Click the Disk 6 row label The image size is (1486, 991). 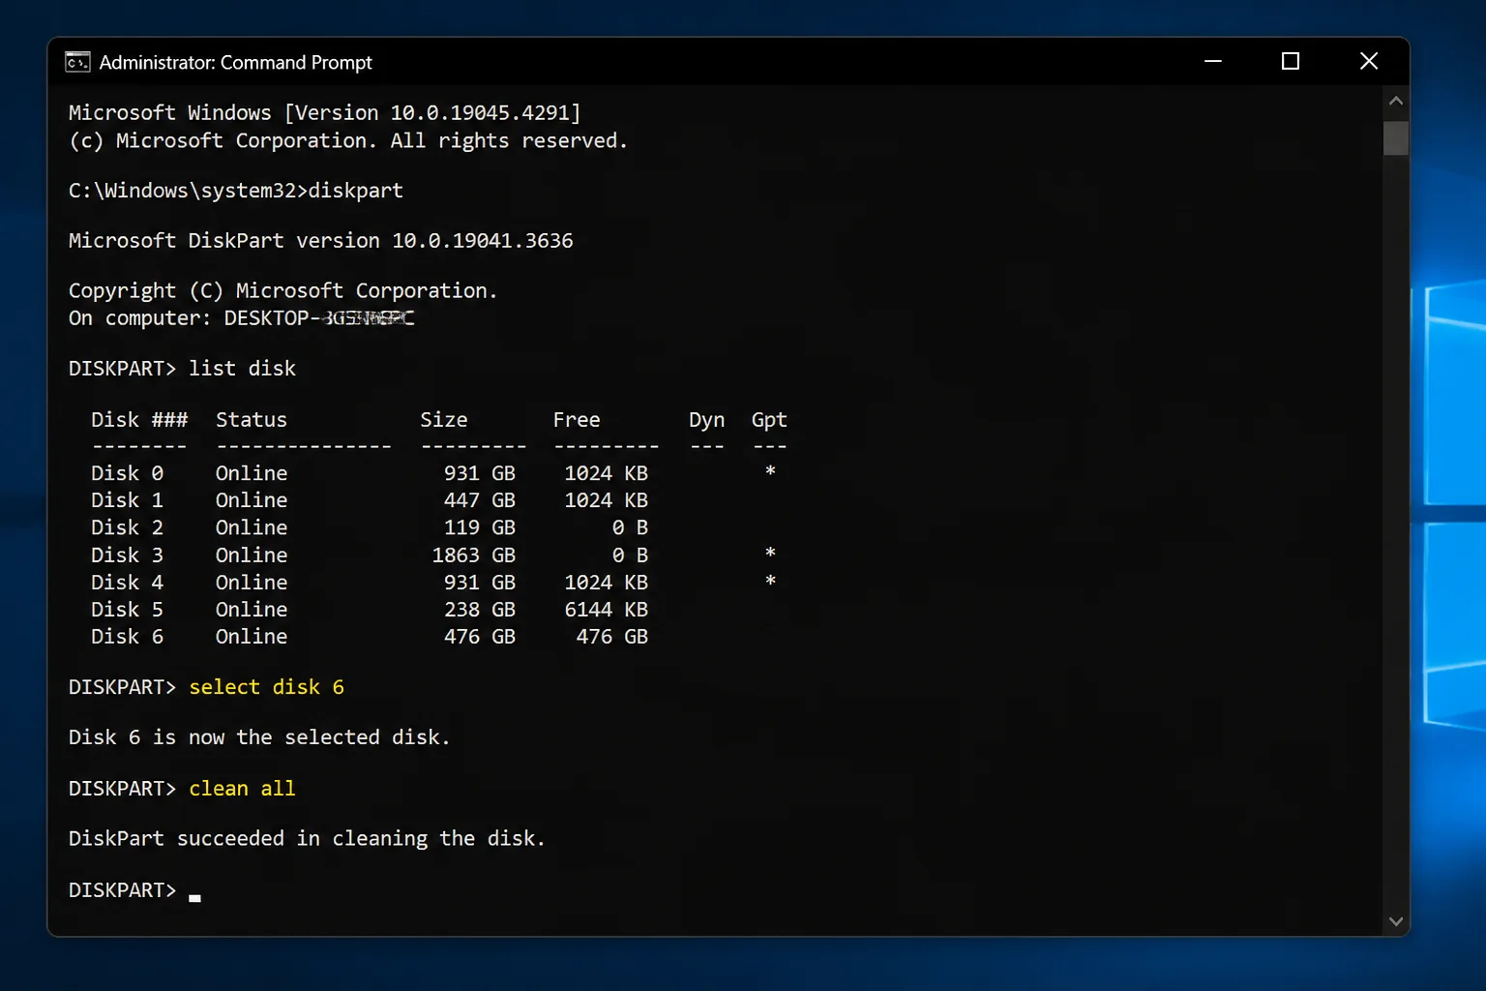point(127,637)
